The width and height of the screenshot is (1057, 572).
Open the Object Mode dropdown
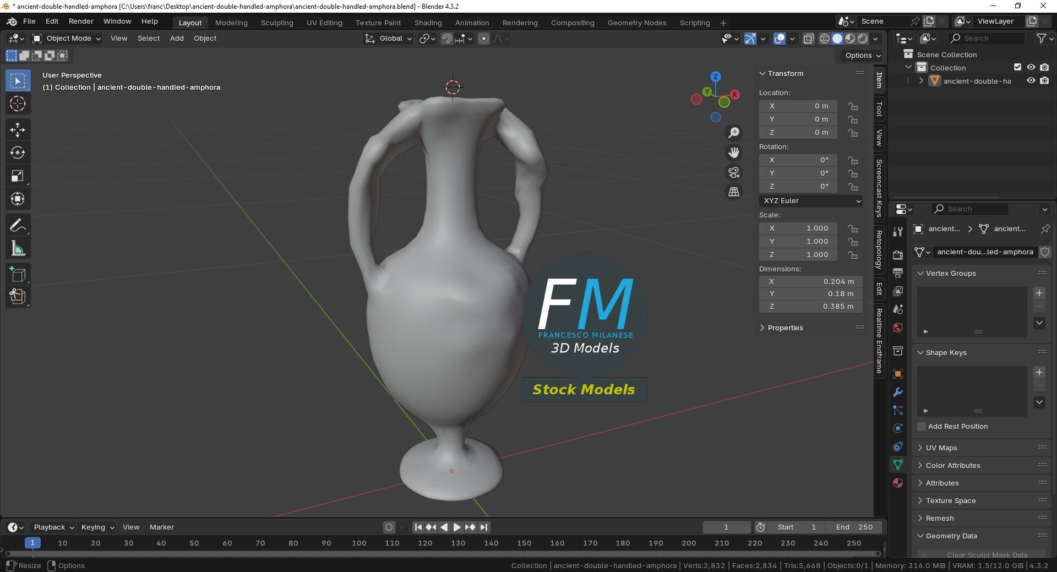[x=67, y=39]
